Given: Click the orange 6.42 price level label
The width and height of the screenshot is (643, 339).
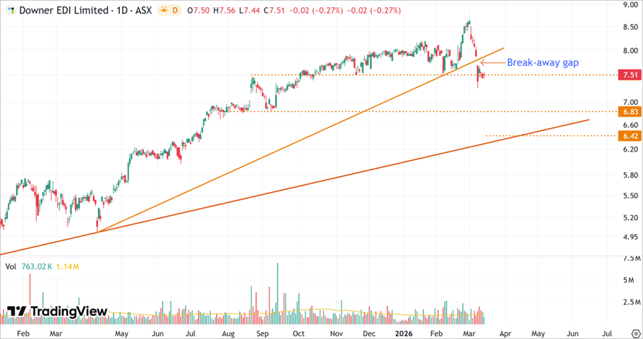Looking at the screenshot, I should tap(629, 136).
